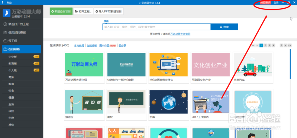Open 强迫症 template thumbnail

(84, 102)
